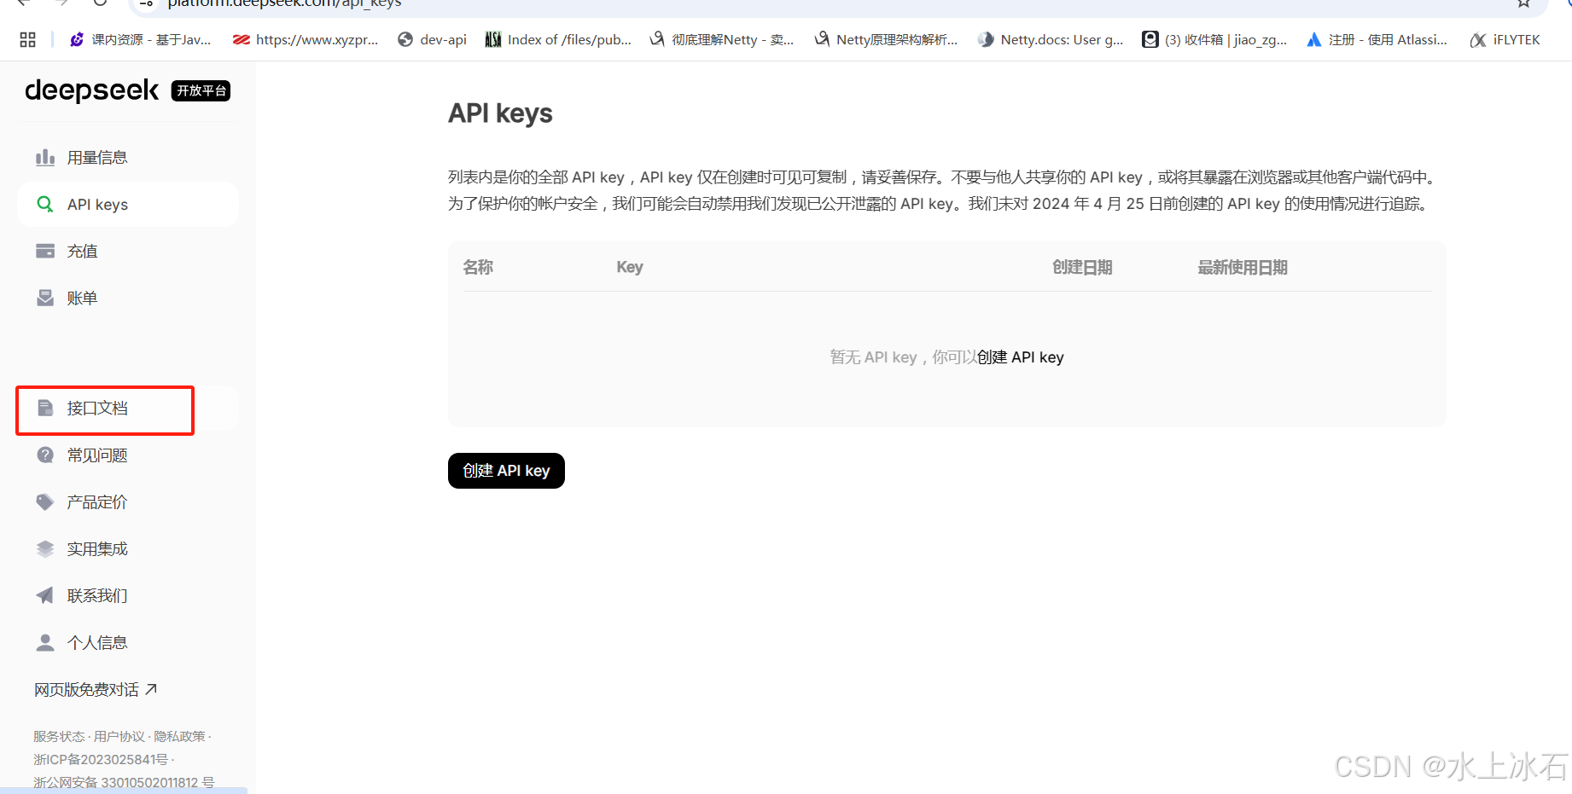Click the black 创建 API key button
Image resolution: width=1572 pixels, height=794 pixels.
pyautogui.click(x=506, y=471)
